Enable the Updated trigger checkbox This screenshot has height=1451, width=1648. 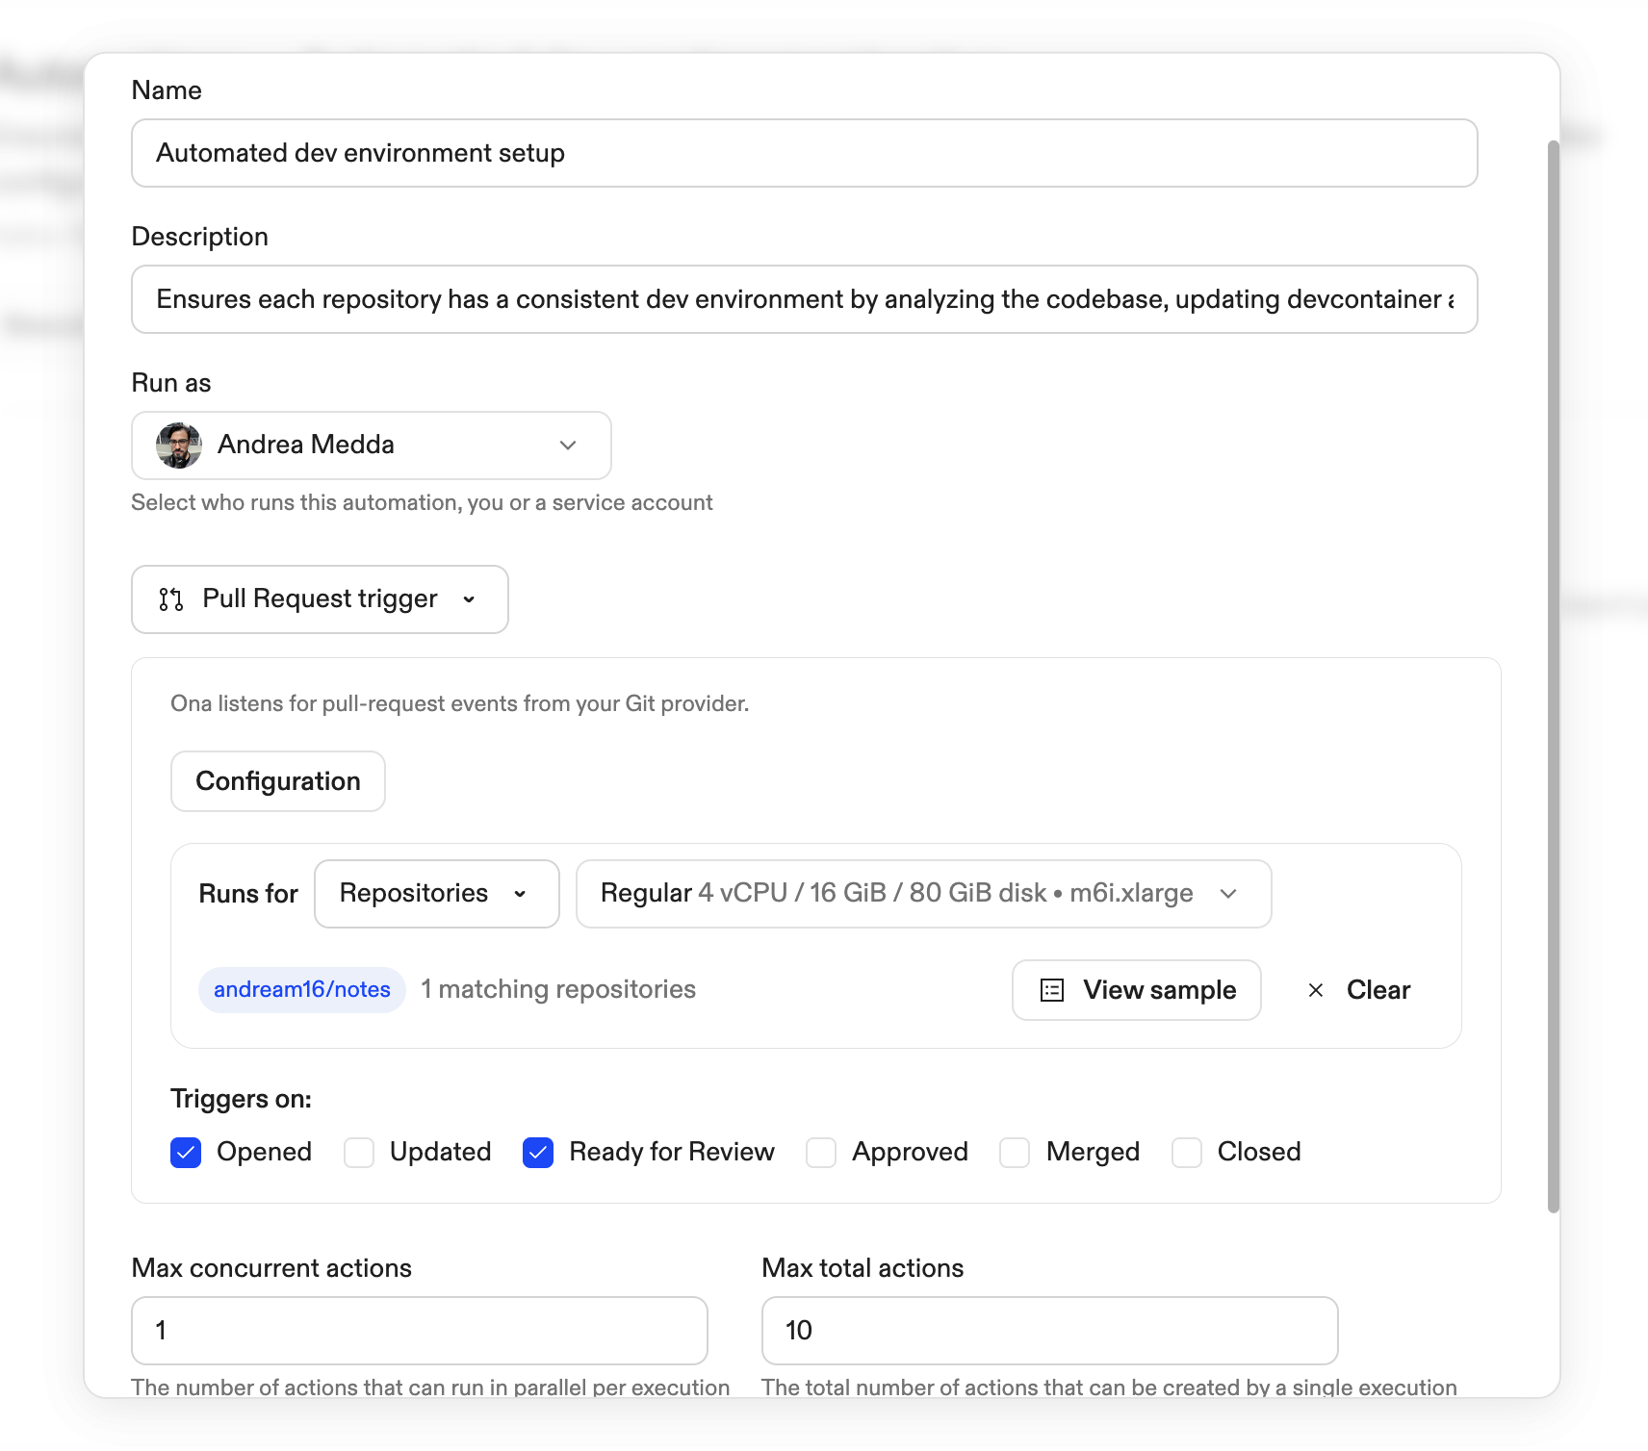point(358,1152)
